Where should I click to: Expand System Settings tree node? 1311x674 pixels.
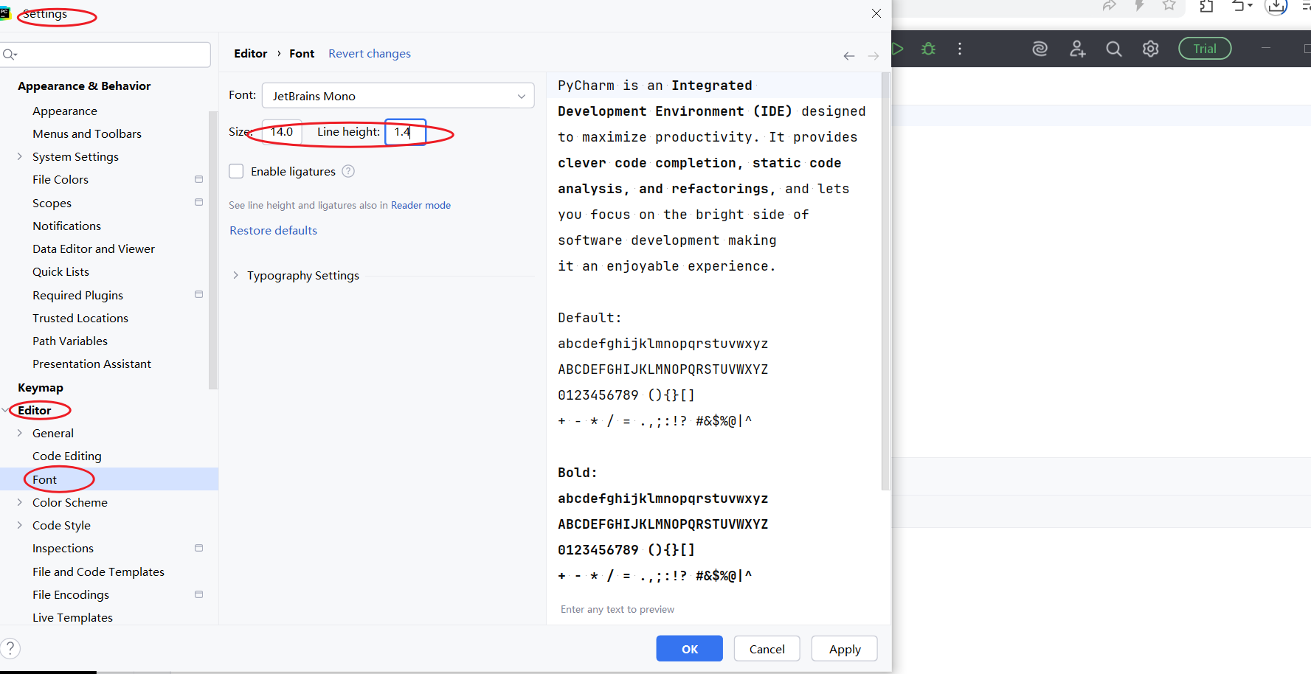click(19, 156)
